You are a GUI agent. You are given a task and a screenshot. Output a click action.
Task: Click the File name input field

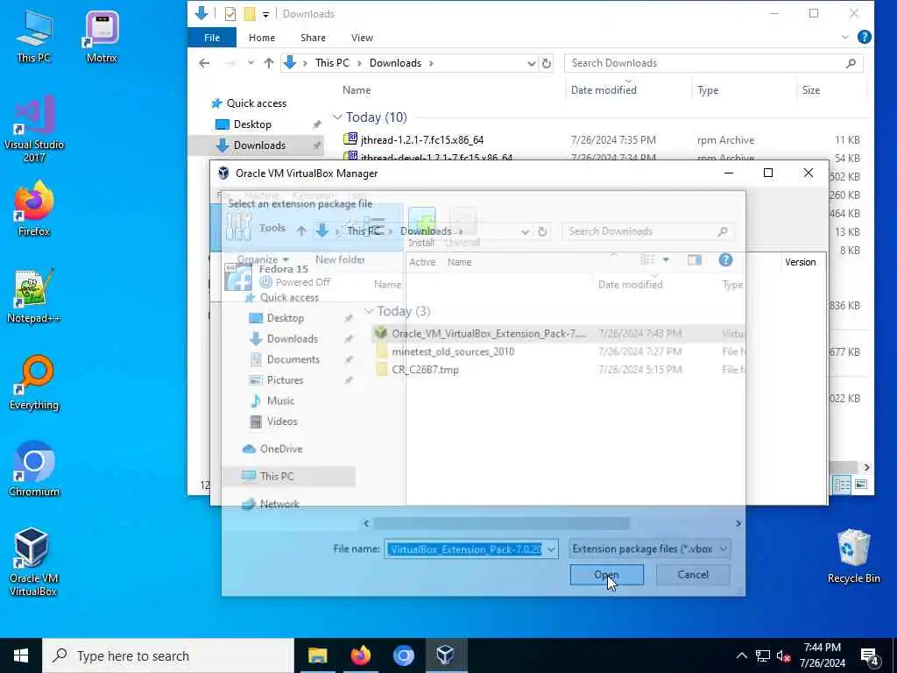point(464,549)
